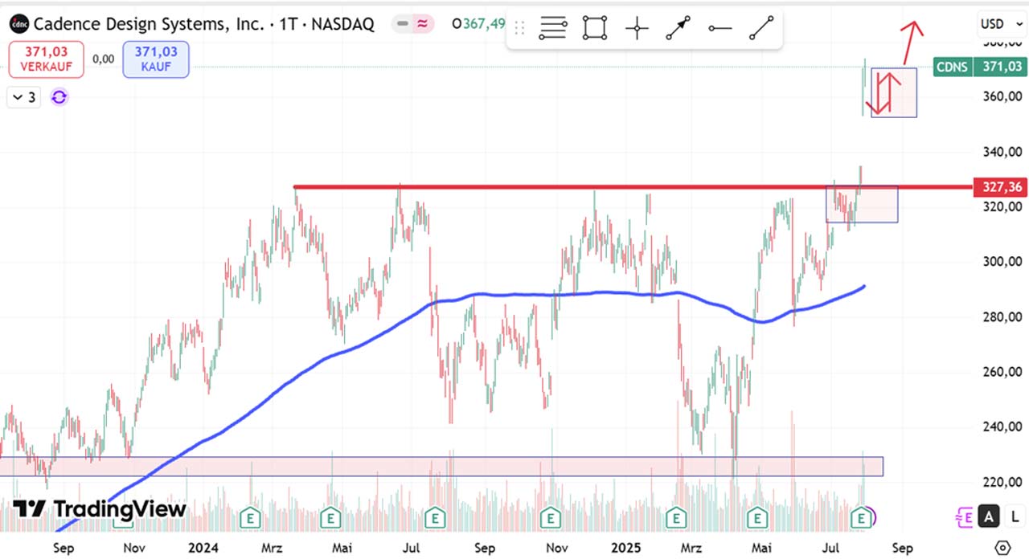Select the diagonal trend line tool

click(x=761, y=29)
